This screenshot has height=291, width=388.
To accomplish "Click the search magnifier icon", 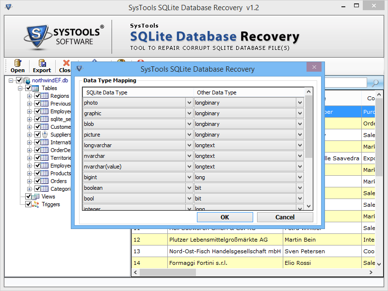I will (374, 82).
